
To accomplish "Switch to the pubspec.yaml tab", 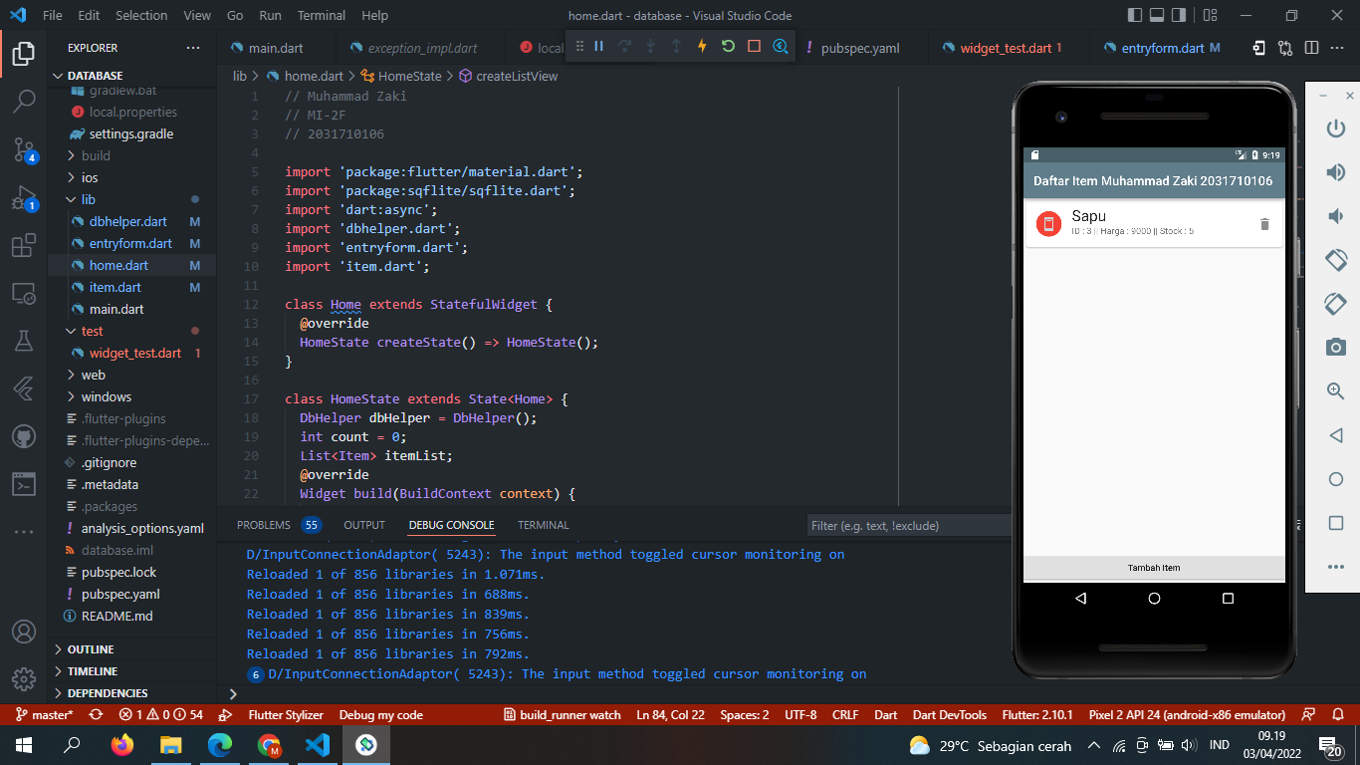I will coord(859,47).
